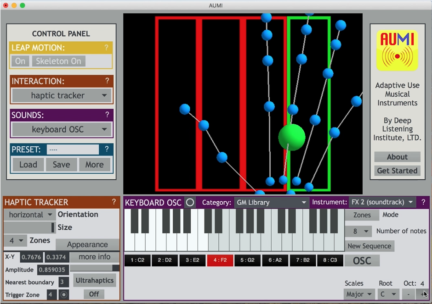Select highlighted note slot 4 : F2
This screenshot has width=432, height=304.
pyautogui.click(x=220, y=260)
